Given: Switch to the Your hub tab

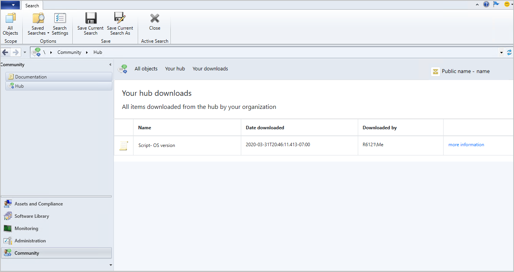Looking at the screenshot, I should 175,69.
